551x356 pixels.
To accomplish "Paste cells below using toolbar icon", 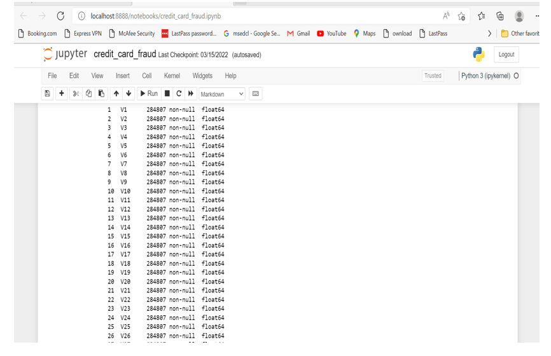I will (x=101, y=93).
